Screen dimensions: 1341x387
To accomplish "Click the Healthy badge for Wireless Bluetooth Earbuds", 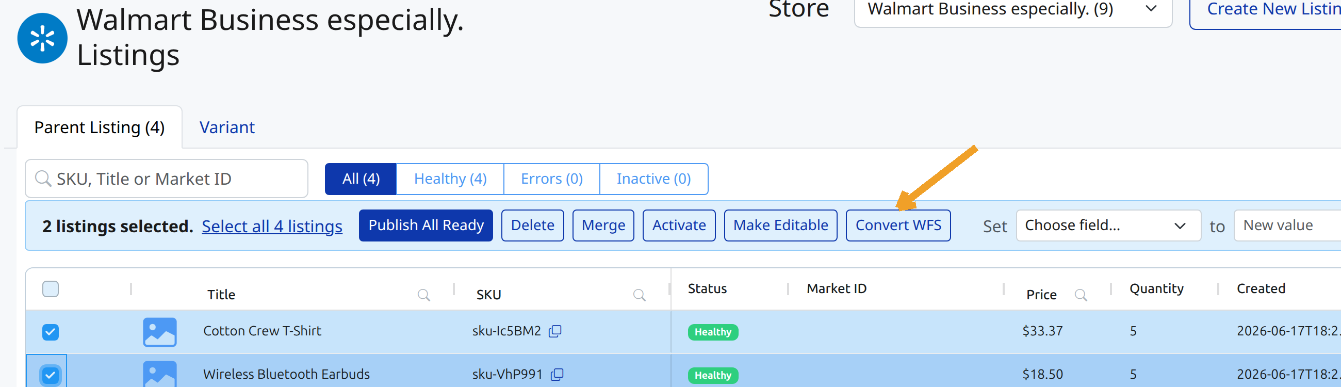I will (713, 375).
